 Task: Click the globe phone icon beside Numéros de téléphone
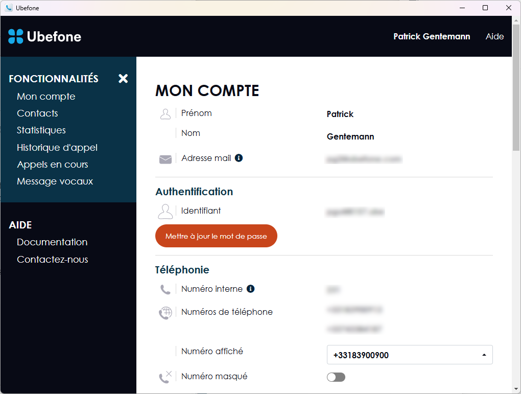165,313
